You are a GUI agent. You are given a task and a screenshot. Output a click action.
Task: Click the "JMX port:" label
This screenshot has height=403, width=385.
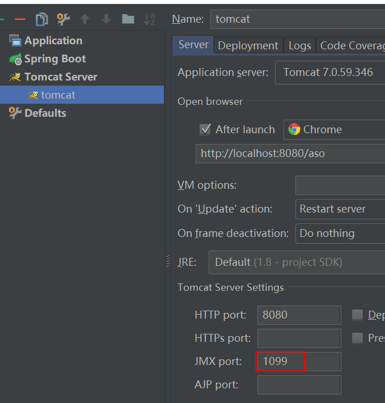tap(218, 362)
